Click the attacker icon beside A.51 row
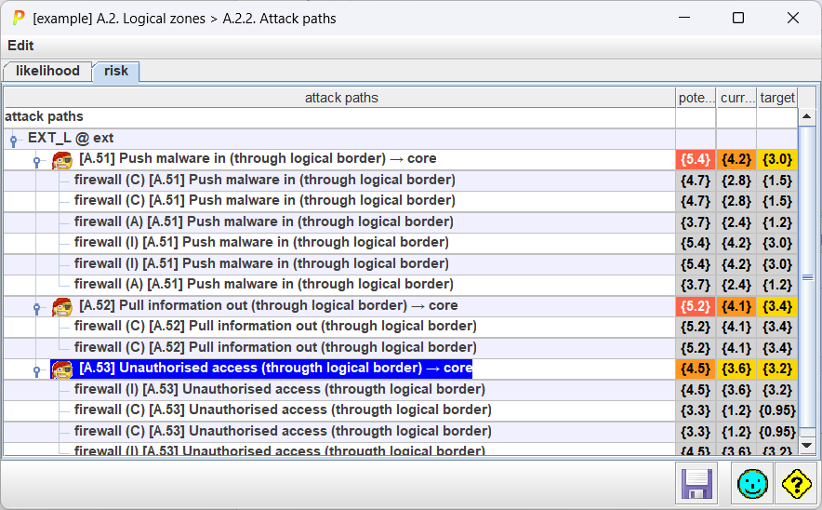 pos(62,160)
